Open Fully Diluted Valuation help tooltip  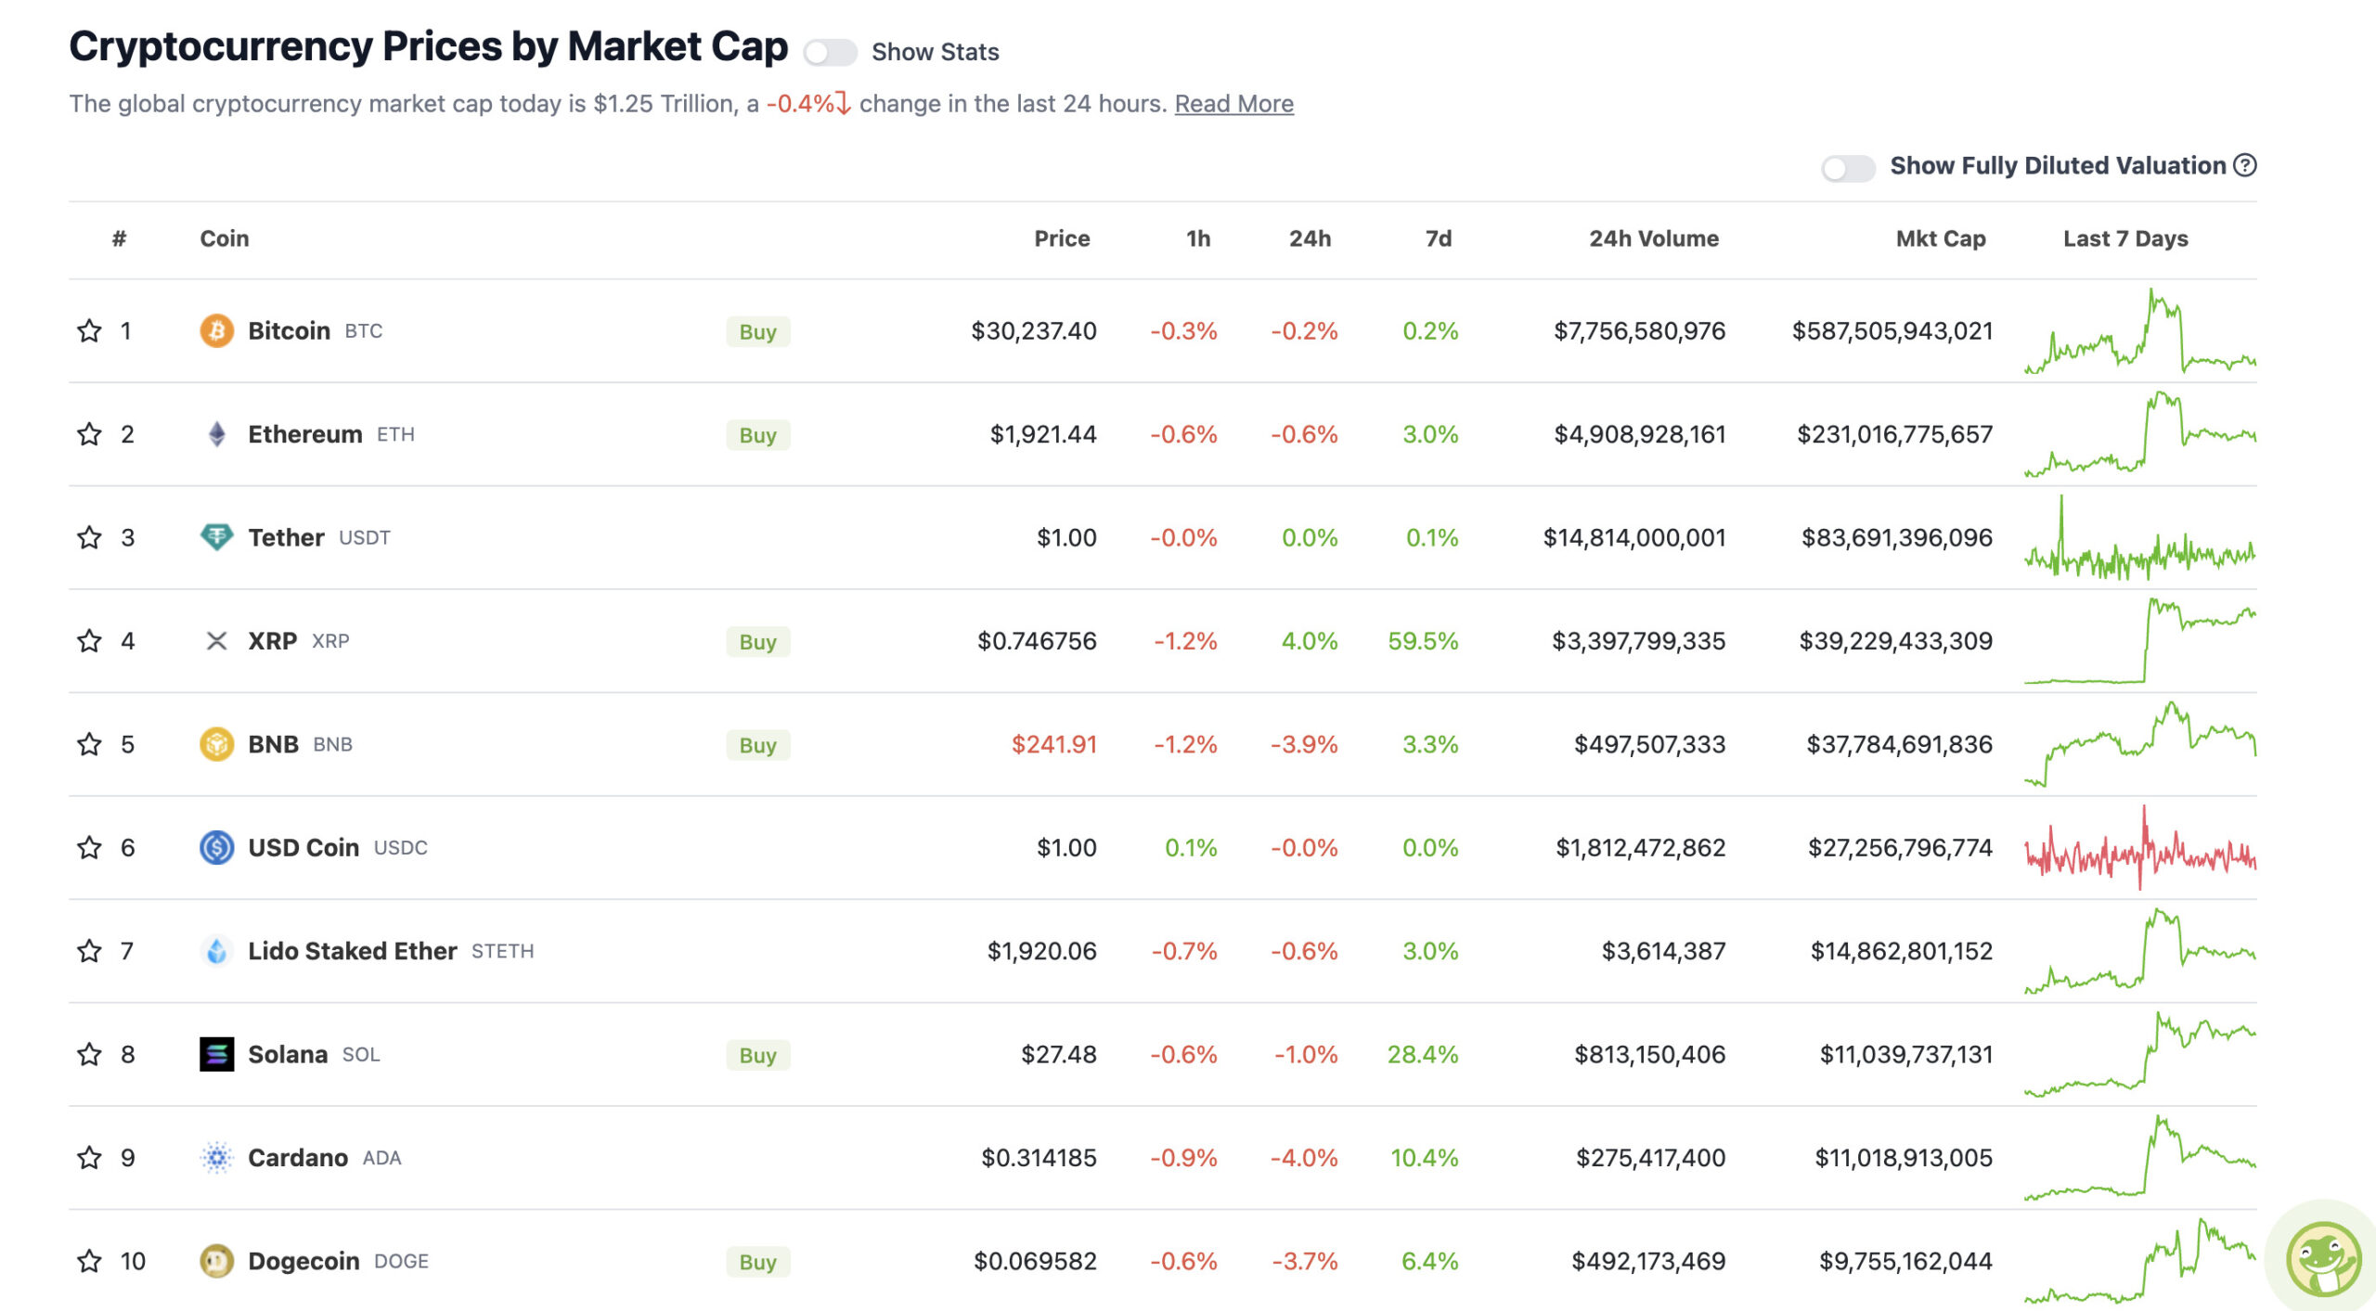(2245, 165)
